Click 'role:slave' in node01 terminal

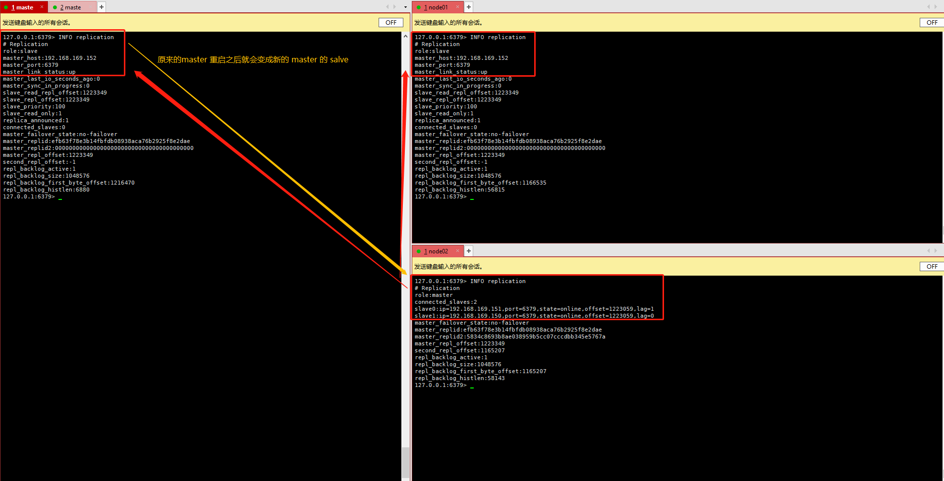point(432,51)
